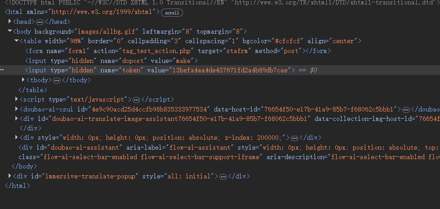Screen dimensions: 440x209
Task: Click the ellipsis inside the head element
Action: click(40, 22)
